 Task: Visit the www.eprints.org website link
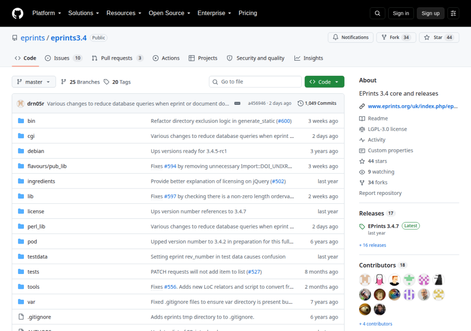[x=413, y=106]
